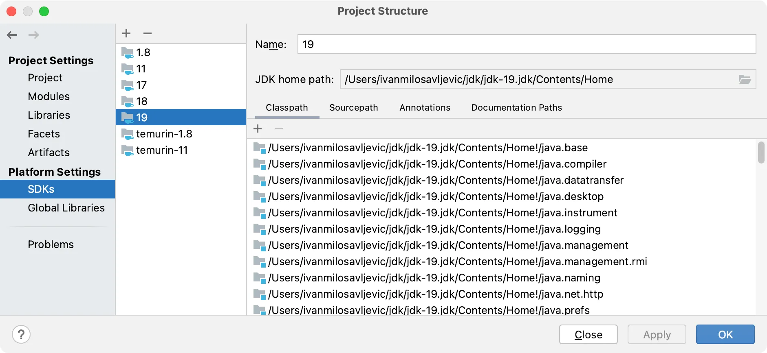Select the java.net.http classpath entry

click(x=501, y=294)
